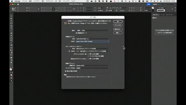Click the Wi-Fi icon in the menu bar
Screen dimensions: 186x105
[x=151, y=1]
